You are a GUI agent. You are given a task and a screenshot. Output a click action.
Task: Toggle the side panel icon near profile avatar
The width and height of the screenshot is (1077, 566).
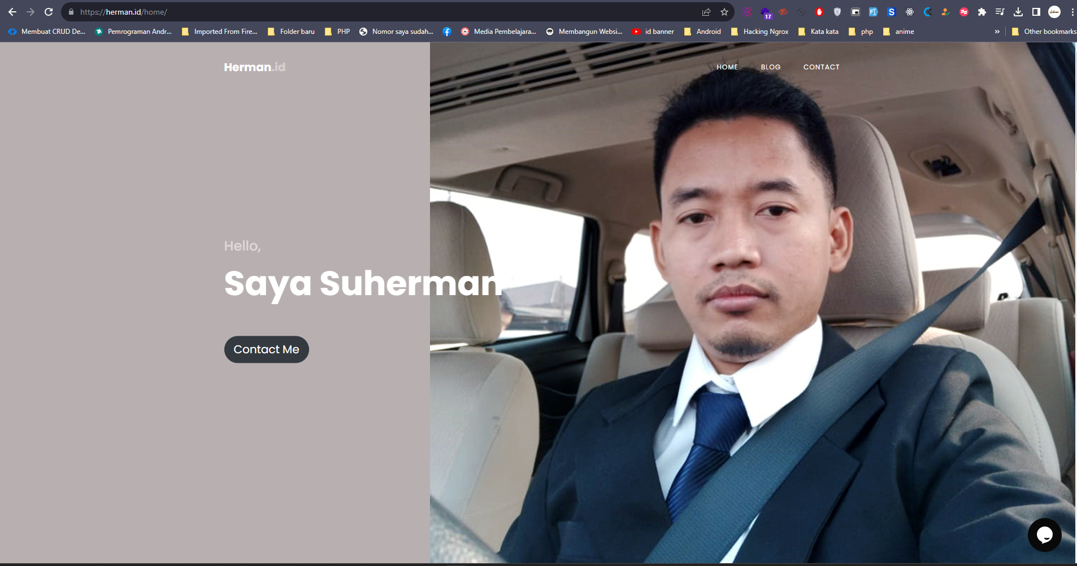point(1036,11)
